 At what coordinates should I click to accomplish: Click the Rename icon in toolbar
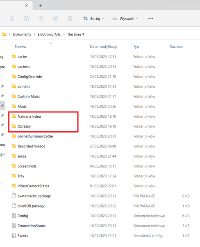pyautogui.click(x=41, y=19)
